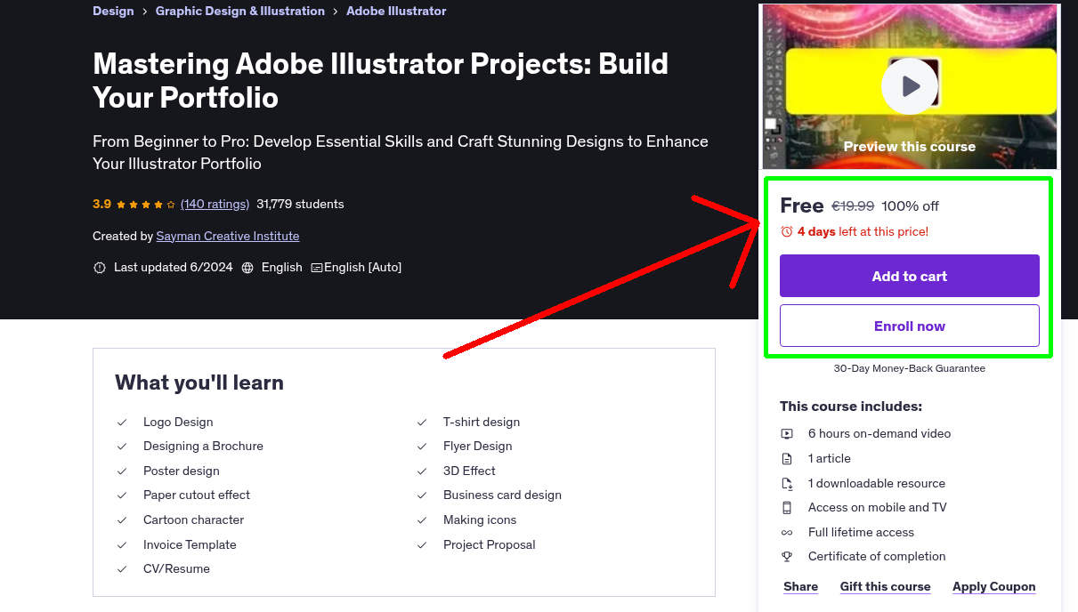Click '4 days left at this price!'
Screen dimensions: 1078x612
click(863, 231)
